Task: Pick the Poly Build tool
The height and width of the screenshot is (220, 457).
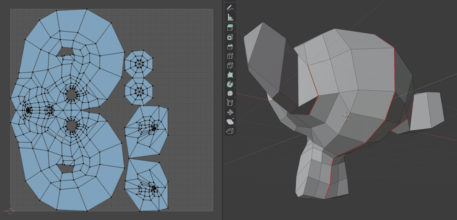Action: (230, 75)
